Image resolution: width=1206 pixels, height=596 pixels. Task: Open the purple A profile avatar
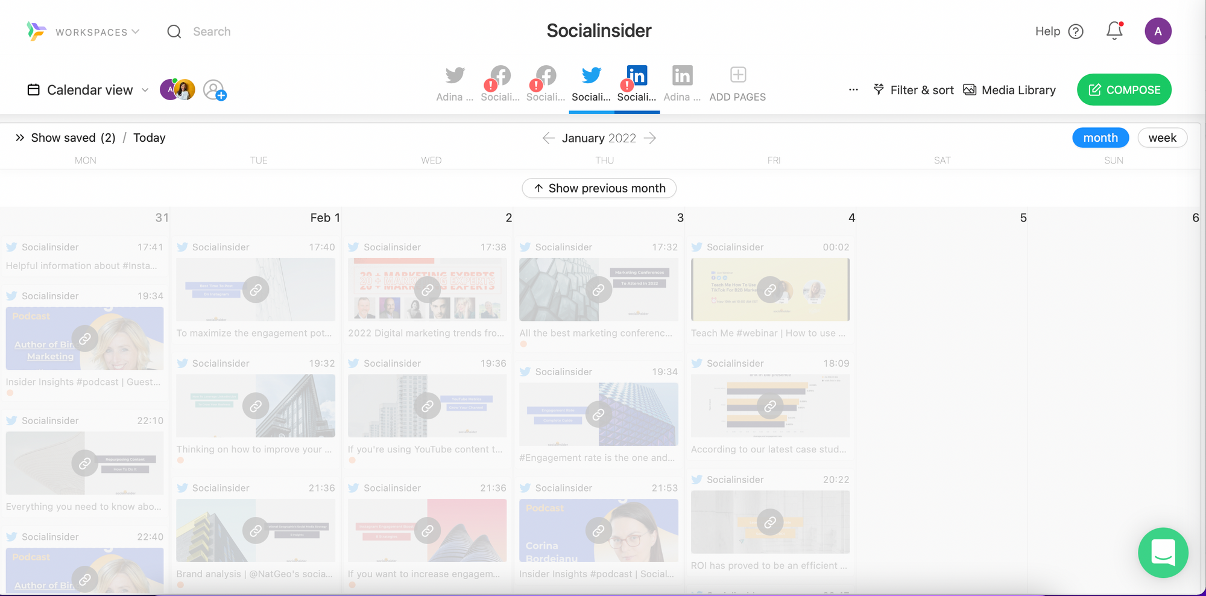[1158, 31]
